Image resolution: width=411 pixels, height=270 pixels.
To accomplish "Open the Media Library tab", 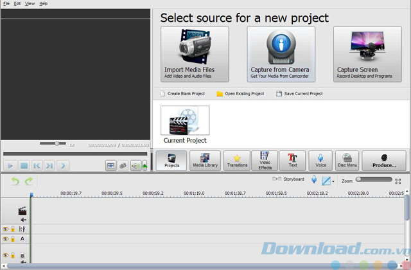I will [205, 161].
